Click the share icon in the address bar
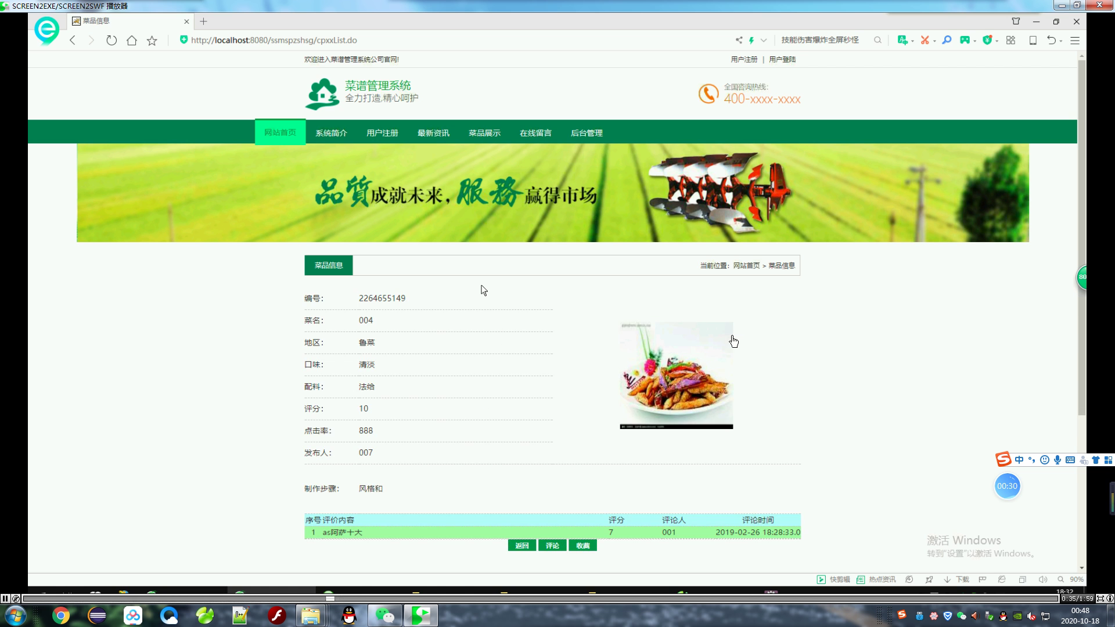 [739, 40]
